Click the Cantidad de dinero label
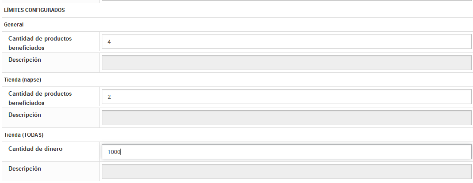Screen dimensions: 473x183 (35, 149)
